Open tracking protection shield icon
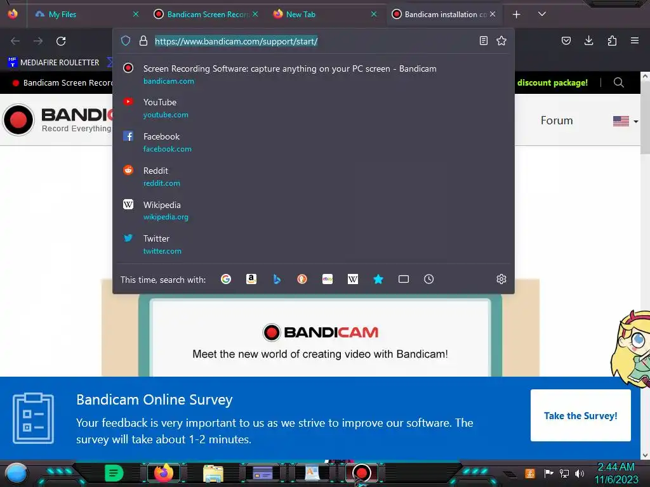This screenshot has height=487, width=650. pos(126,41)
